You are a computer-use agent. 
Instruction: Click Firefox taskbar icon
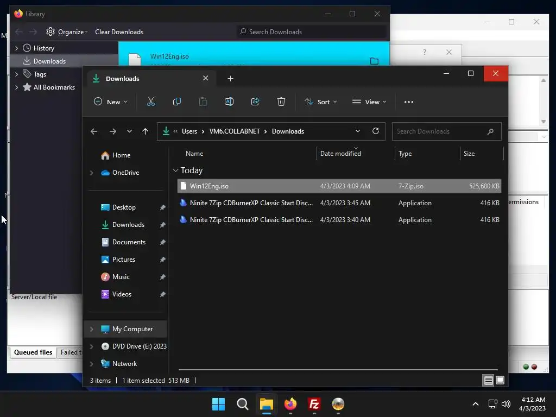290,404
